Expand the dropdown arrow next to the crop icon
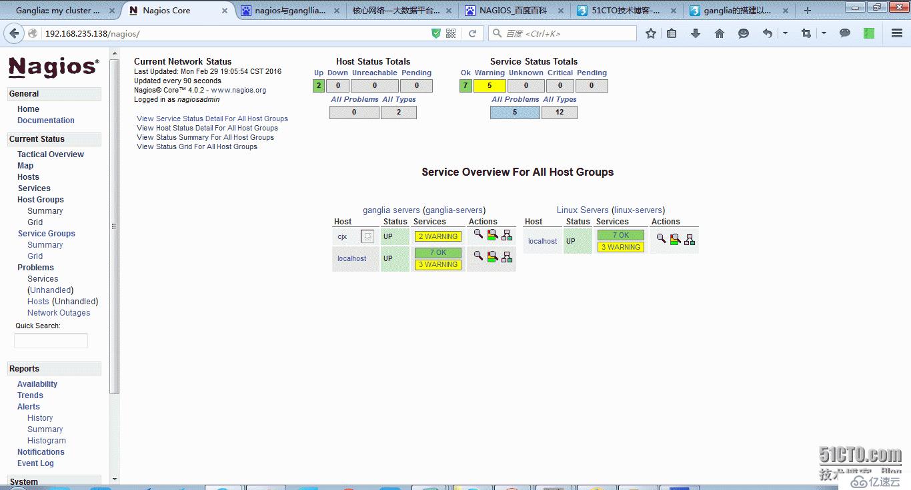The image size is (911, 490). coord(824,33)
